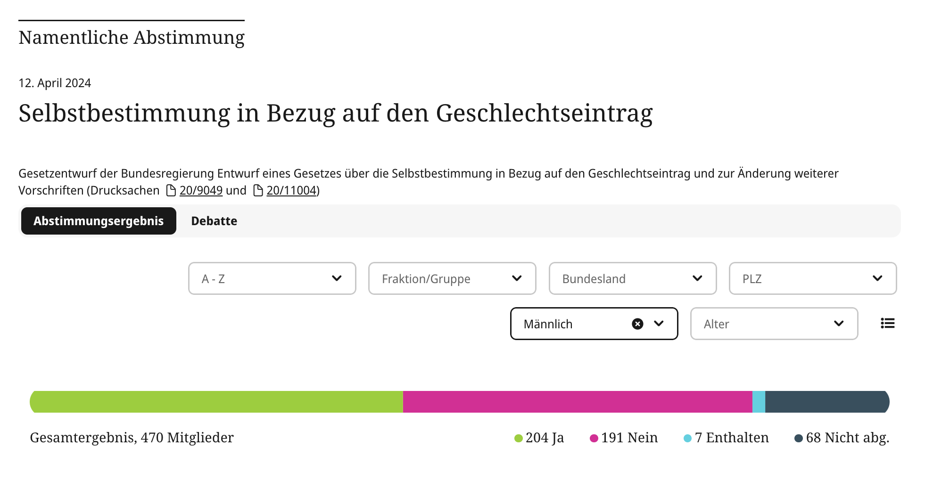Click the 191 Nein legend entry
925x488 pixels.
tap(624, 438)
